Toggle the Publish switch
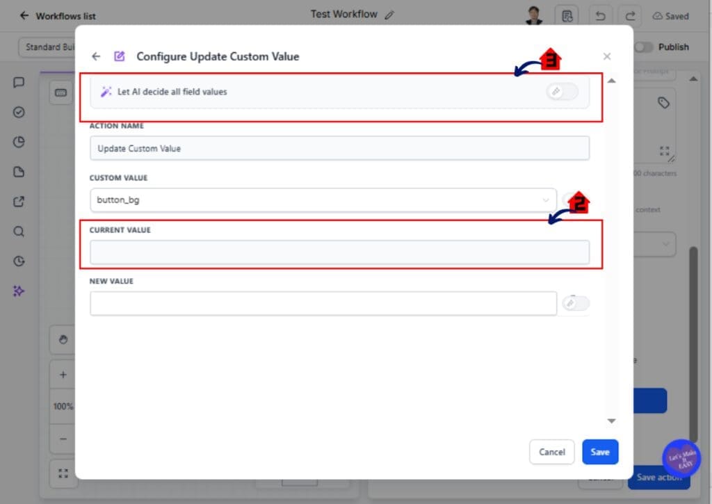The height and width of the screenshot is (504, 712). pyautogui.click(x=643, y=47)
